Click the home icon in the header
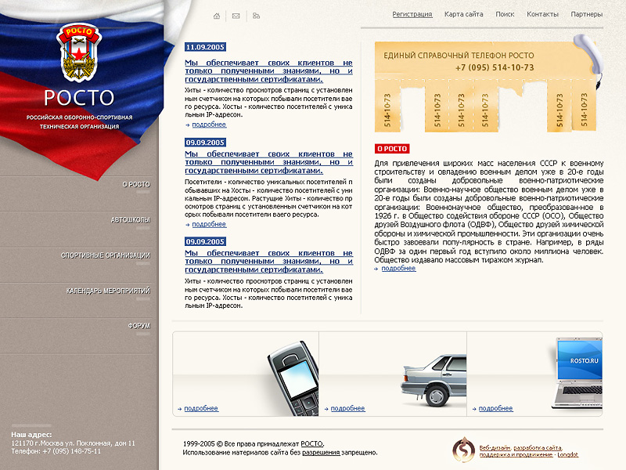This screenshot has width=626, height=470. coord(217,16)
